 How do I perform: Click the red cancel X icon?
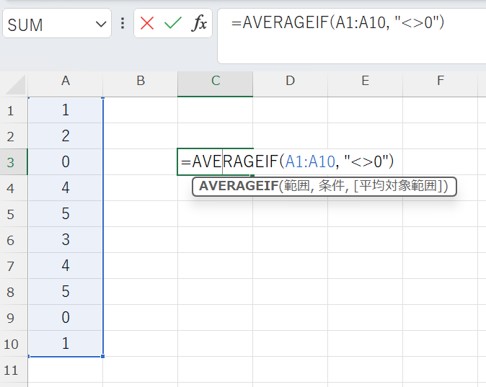coord(147,24)
